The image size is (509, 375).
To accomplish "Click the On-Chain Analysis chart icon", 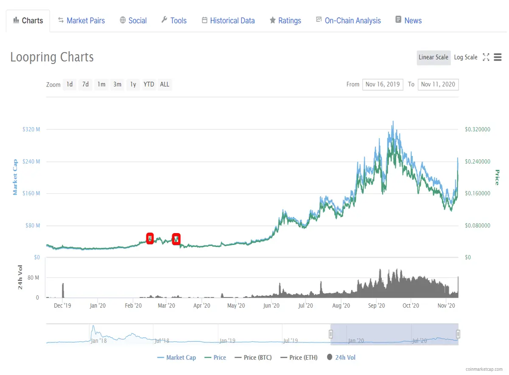I will pos(319,19).
